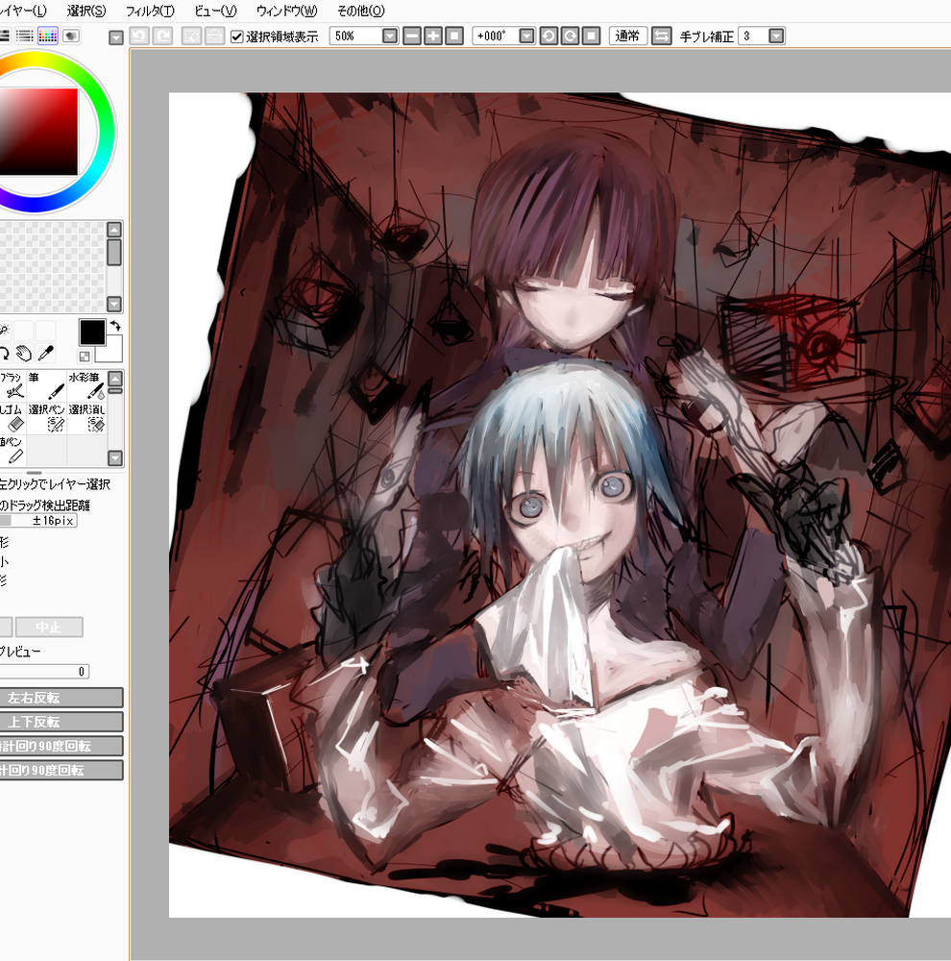Select the Hand pan tool

pos(23,354)
